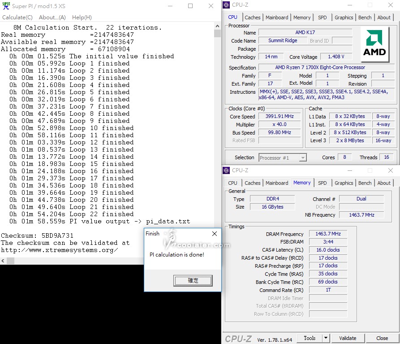
Task: Confirm the Finish dialog with 確定 button
Action: tap(193, 280)
